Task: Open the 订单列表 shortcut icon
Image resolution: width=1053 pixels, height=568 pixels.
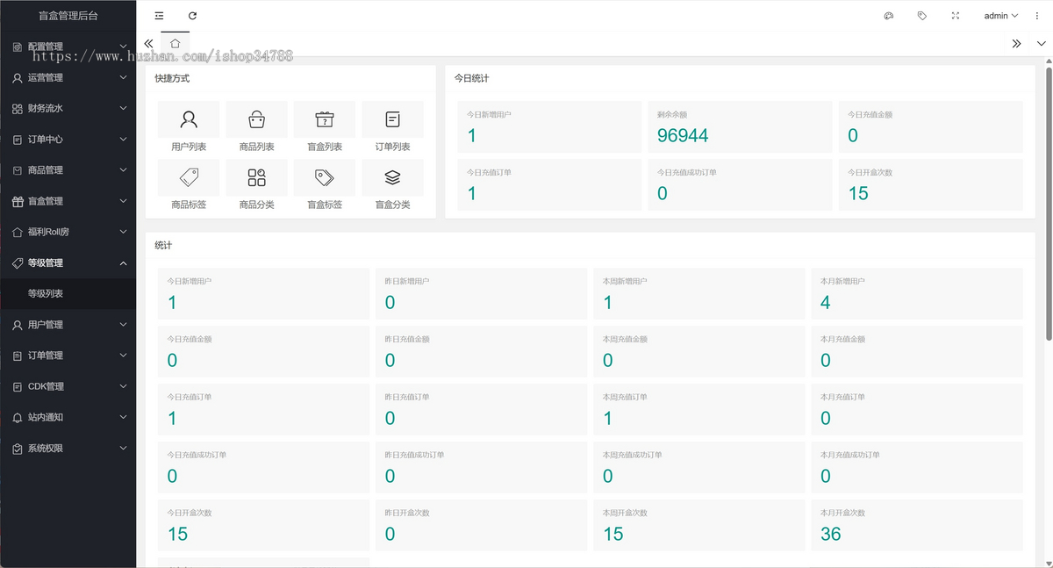Action: pyautogui.click(x=392, y=119)
